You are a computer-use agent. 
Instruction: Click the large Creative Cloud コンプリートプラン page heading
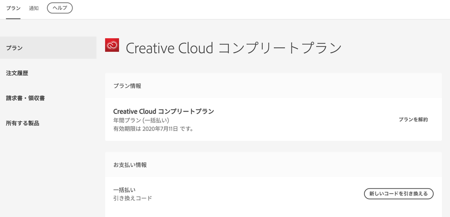[x=234, y=48]
